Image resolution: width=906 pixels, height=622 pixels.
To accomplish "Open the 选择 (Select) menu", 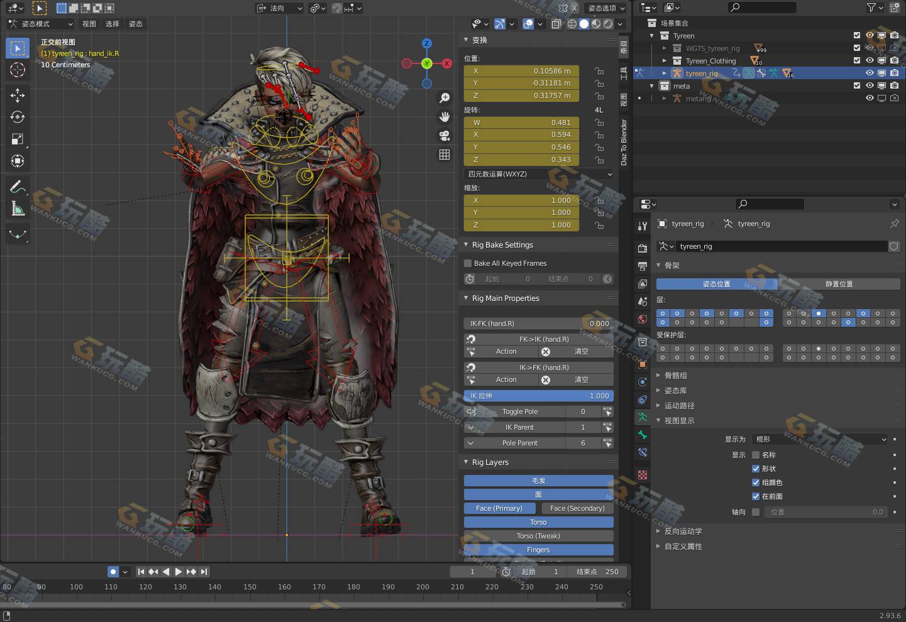I will click(x=113, y=24).
